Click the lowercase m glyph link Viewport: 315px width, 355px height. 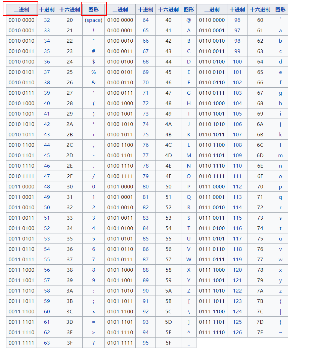pyautogui.click(x=280, y=156)
